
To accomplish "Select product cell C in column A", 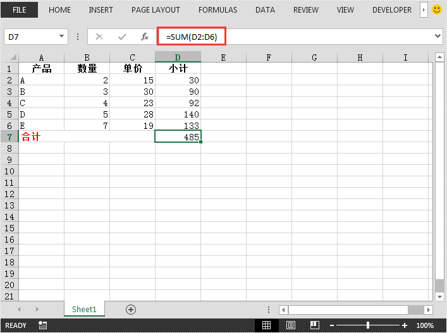I will click(x=41, y=102).
